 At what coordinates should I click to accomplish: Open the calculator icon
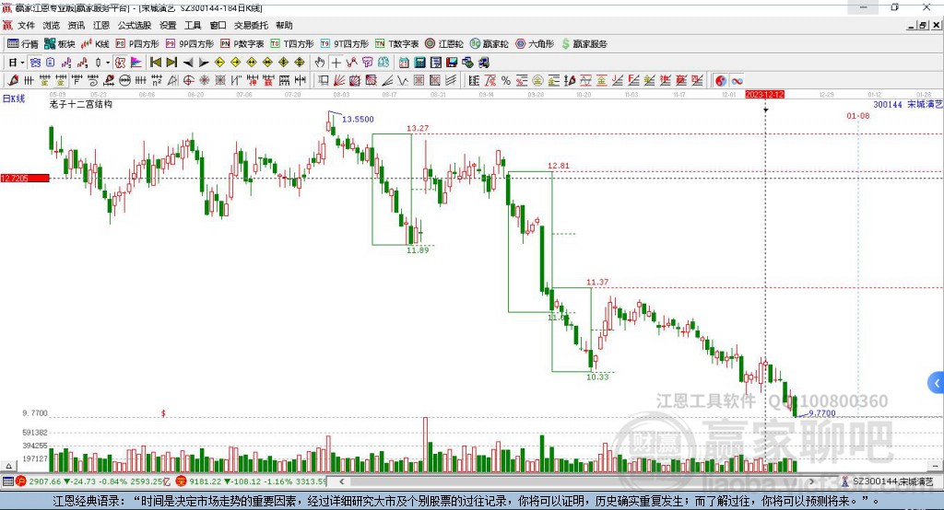[419, 63]
